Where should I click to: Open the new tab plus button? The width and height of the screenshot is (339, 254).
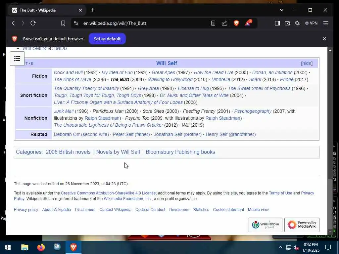coord(93,10)
